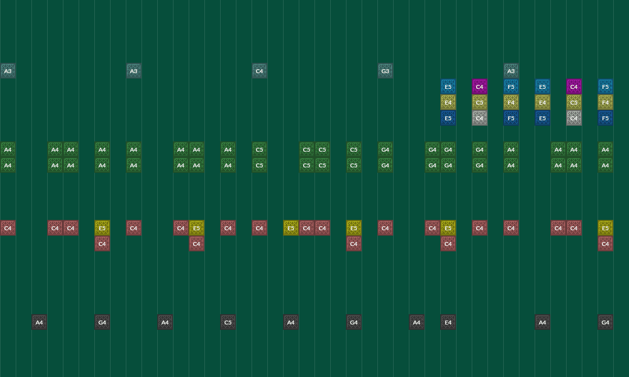The width and height of the screenshot is (629, 377).
Task: Click the teal C4 block in the top row
Action: point(259,71)
